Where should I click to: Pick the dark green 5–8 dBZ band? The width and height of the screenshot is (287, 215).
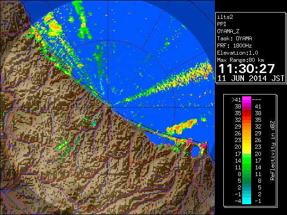point(247,181)
